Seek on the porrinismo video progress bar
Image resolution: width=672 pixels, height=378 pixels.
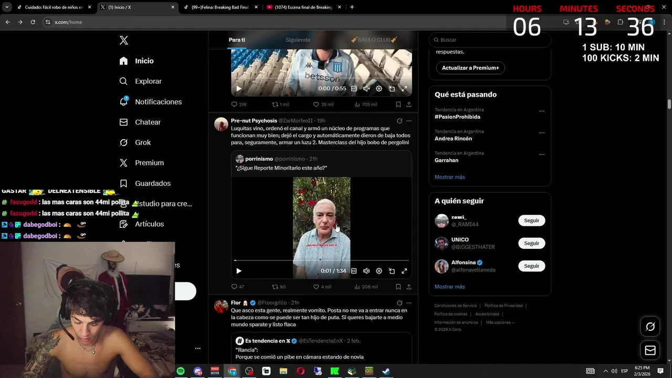[321, 260]
